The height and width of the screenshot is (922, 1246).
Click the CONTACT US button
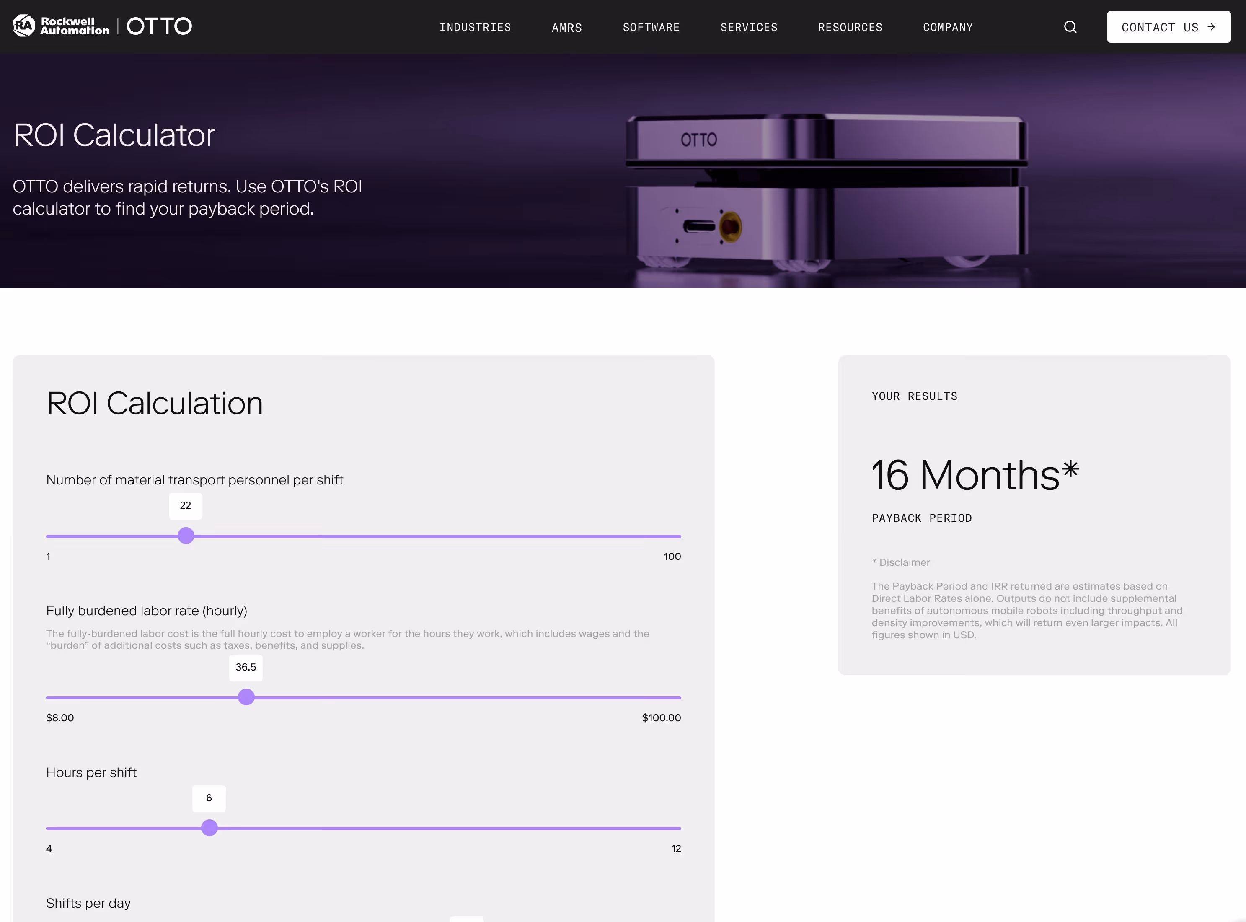coord(1168,26)
